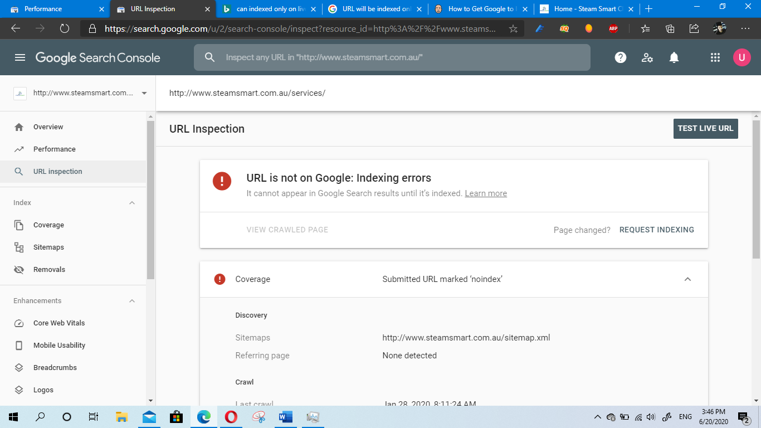Viewport: 761px width, 428px height.
Task: Open the Google account avatar U
Action: [742, 57]
